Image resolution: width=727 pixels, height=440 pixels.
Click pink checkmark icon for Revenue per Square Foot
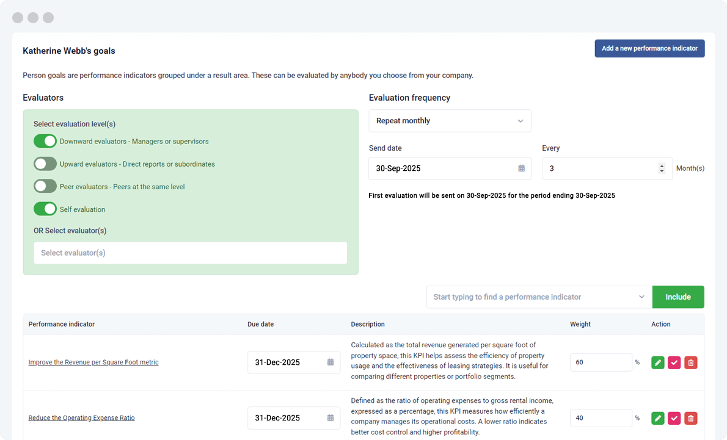point(674,362)
